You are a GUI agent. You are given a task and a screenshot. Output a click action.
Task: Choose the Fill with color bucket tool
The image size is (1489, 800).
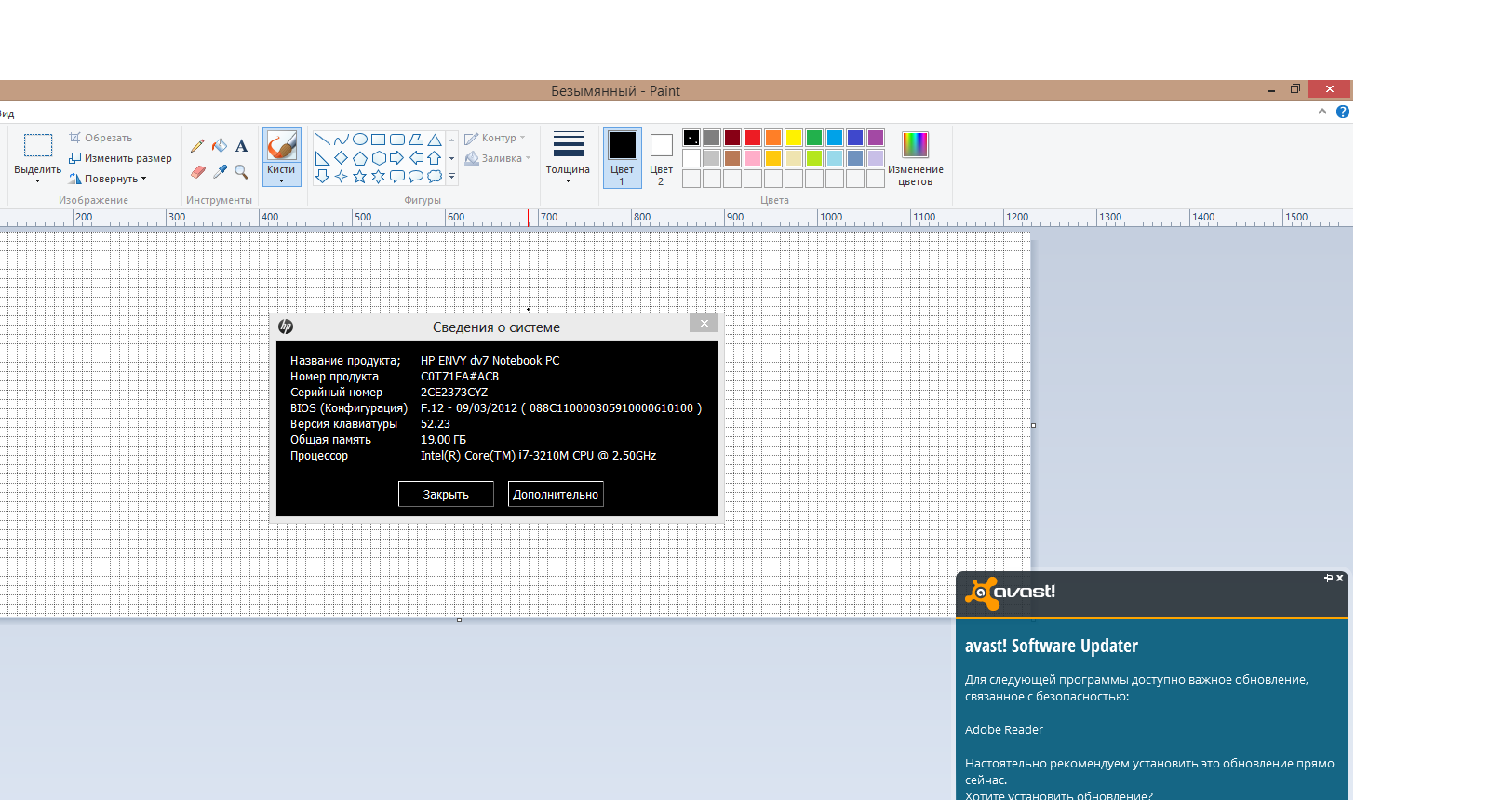(220, 146)
